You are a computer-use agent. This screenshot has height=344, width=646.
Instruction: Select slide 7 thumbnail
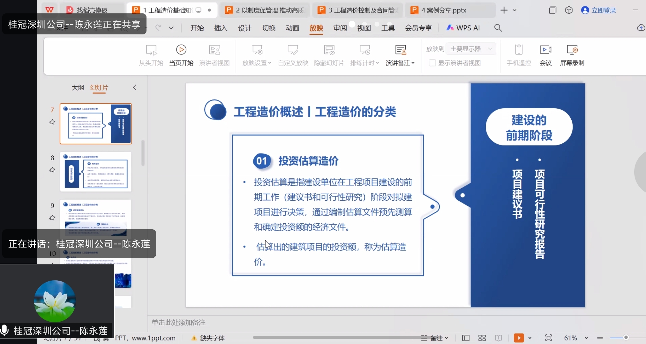(x=96, y=124)
